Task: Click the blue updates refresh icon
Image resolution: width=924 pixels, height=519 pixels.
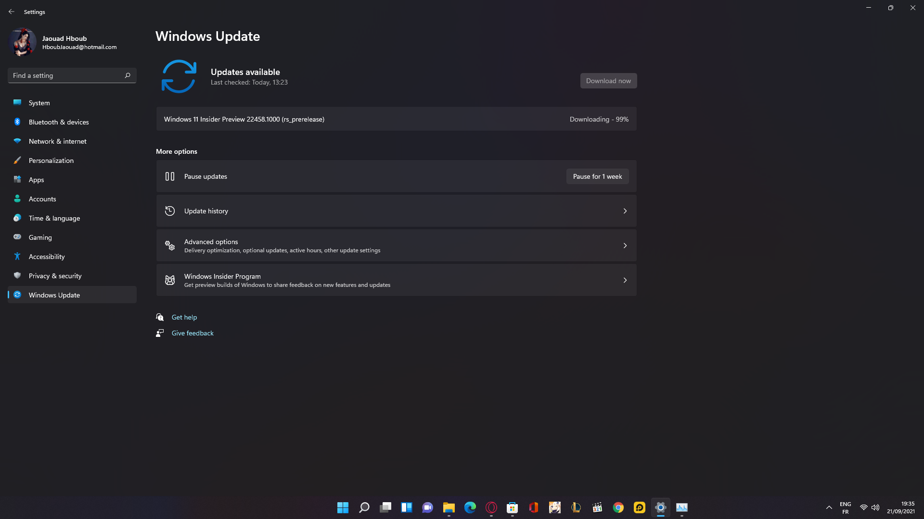Action: tap(179, 76)
